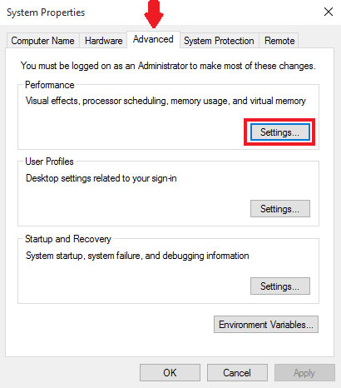The height and width of the screenshot is (388, 341).
Task: Select the Advanced tab
Action: [x=153, y=39]
